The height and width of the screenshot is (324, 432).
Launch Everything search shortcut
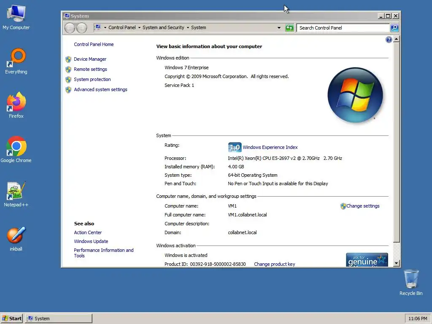click(16, 61)
